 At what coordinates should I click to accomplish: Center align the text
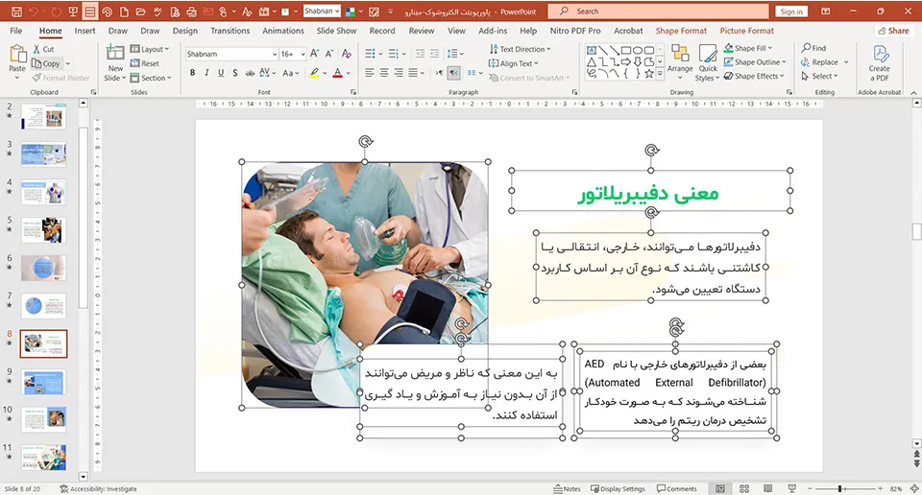(384, 73)
